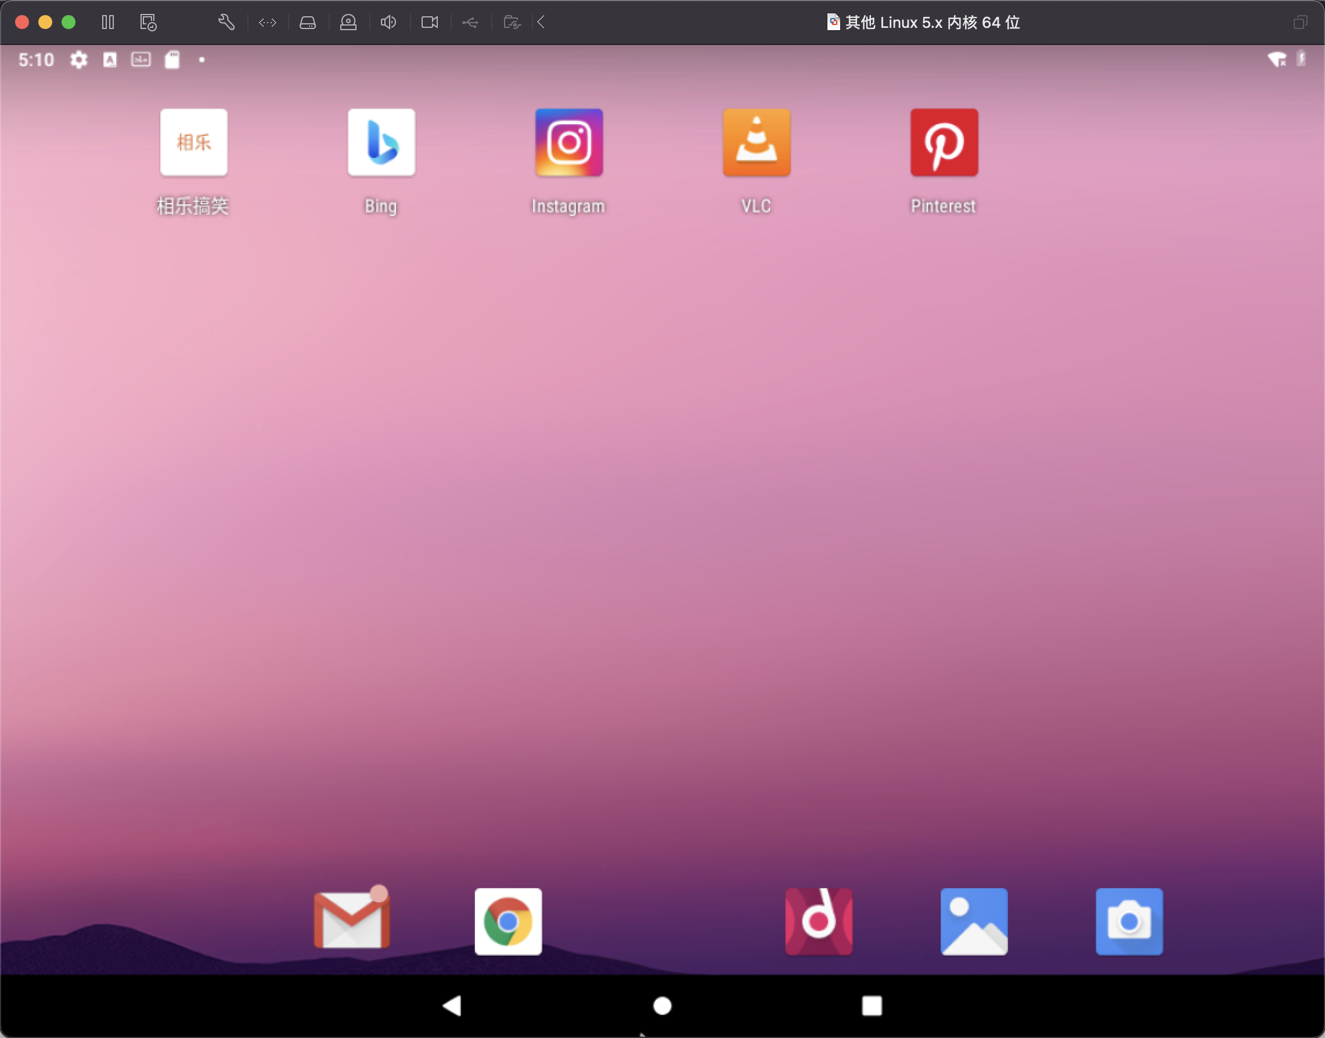The width and height of the screenshot is (1325, 1038).
Task: Click the VM snapshot toolbar icon
Action: pos(147,23)
